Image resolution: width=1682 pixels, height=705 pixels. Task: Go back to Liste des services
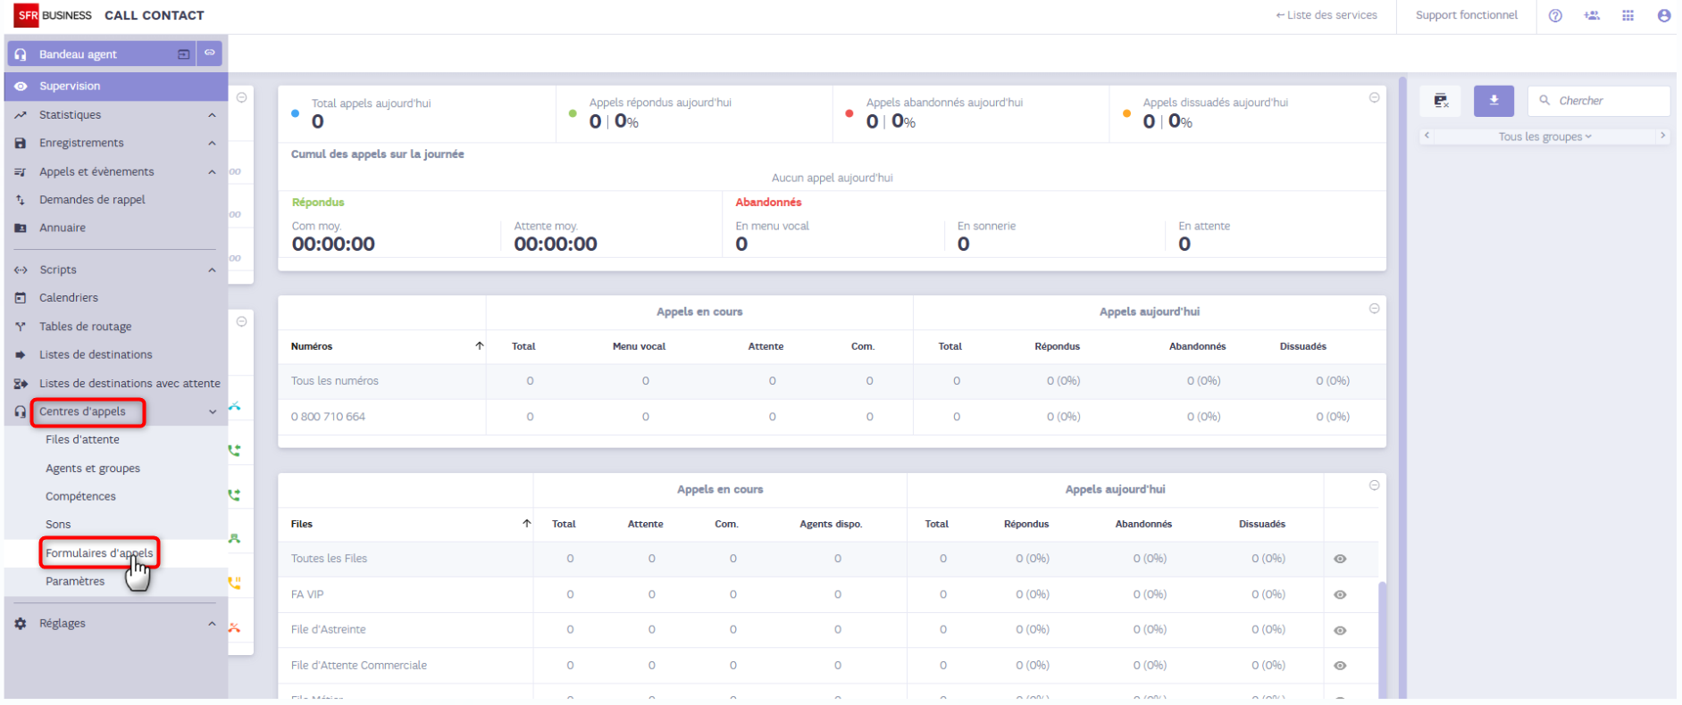pos(1326,15)
